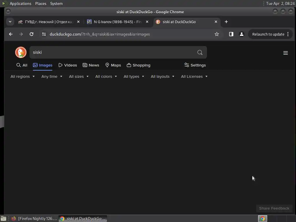
Task: Click the address bar URL
Action: pyautogui.click(x=100, y=34)
